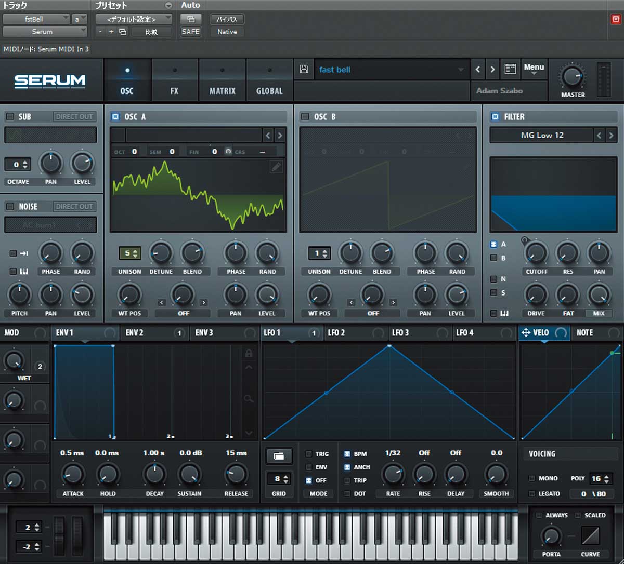Switch to the GLOBAL tab
This screenshot has width=624, height=564.
[x=269, y=80]
